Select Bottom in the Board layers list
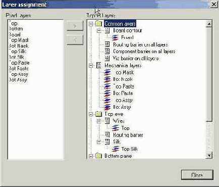This screenshot has height=187, width=219. (16, 29)
